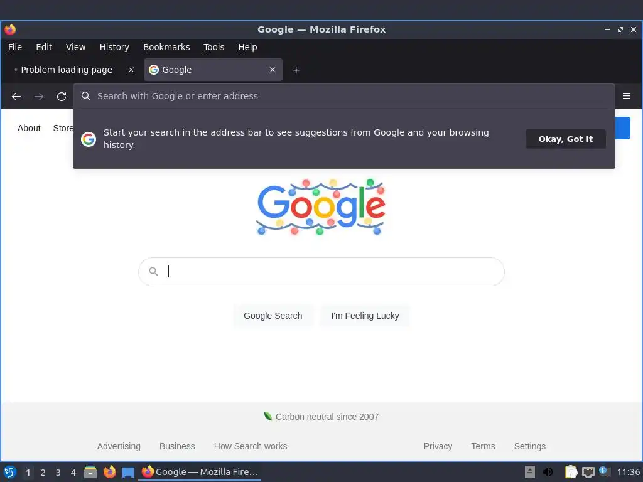Open the taskbar start menu icon
Viewport: 643px width, 482px height.
point(10,472)
